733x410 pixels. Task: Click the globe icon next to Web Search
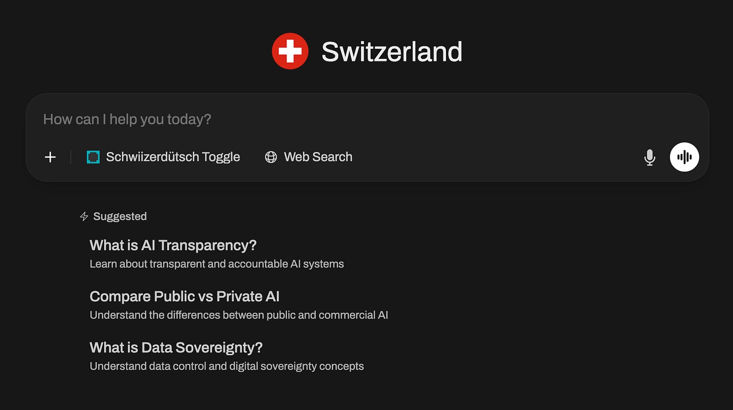coord(270,157)
